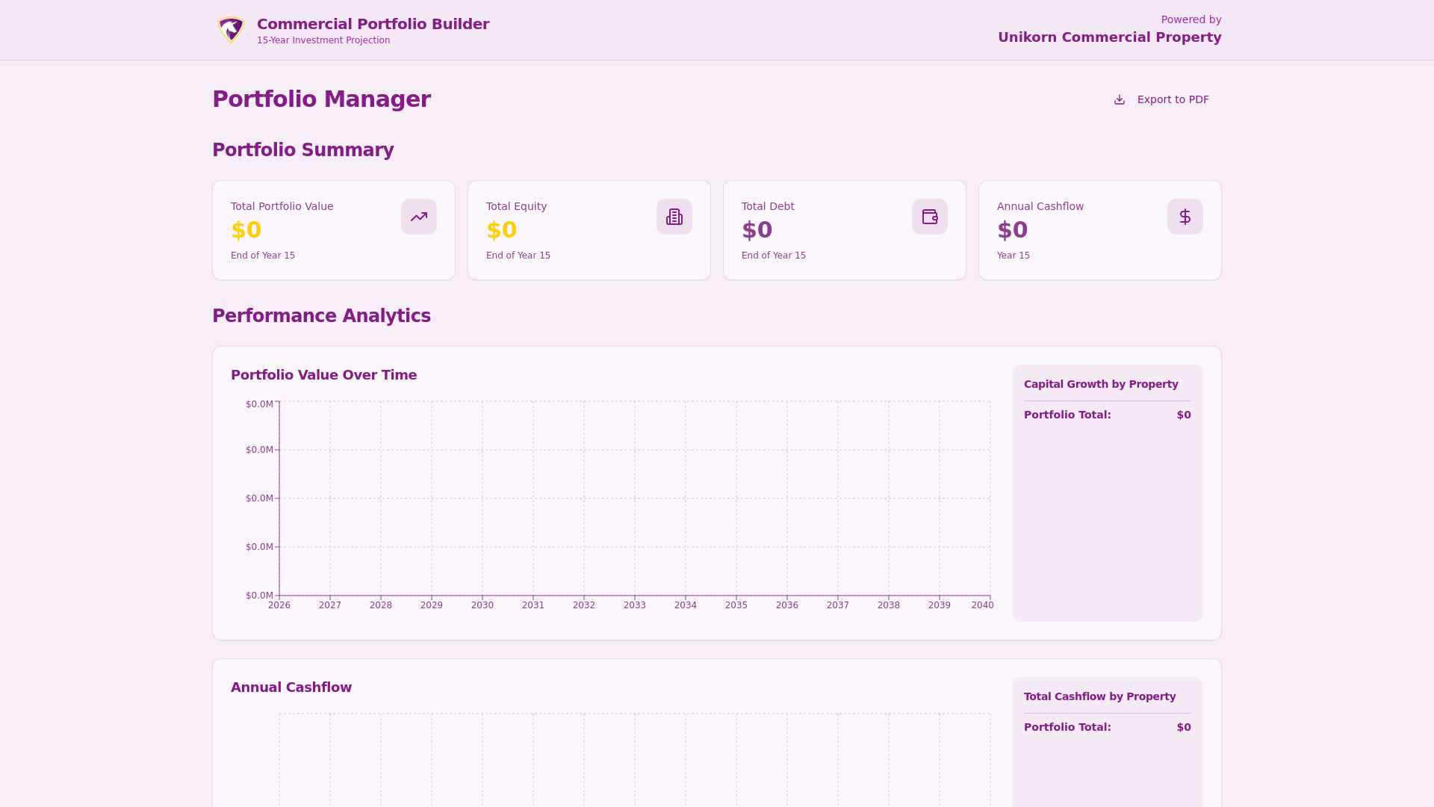Click the dollar icon on Annual Cashflow card

click(1185, 217)
